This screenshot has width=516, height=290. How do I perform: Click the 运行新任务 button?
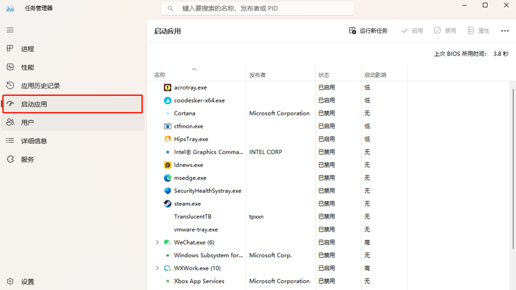pos(368,30)
